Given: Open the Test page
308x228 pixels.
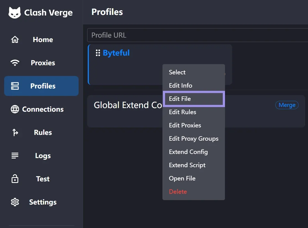Looking at the screenshot, I should click(x=43, y=179).
